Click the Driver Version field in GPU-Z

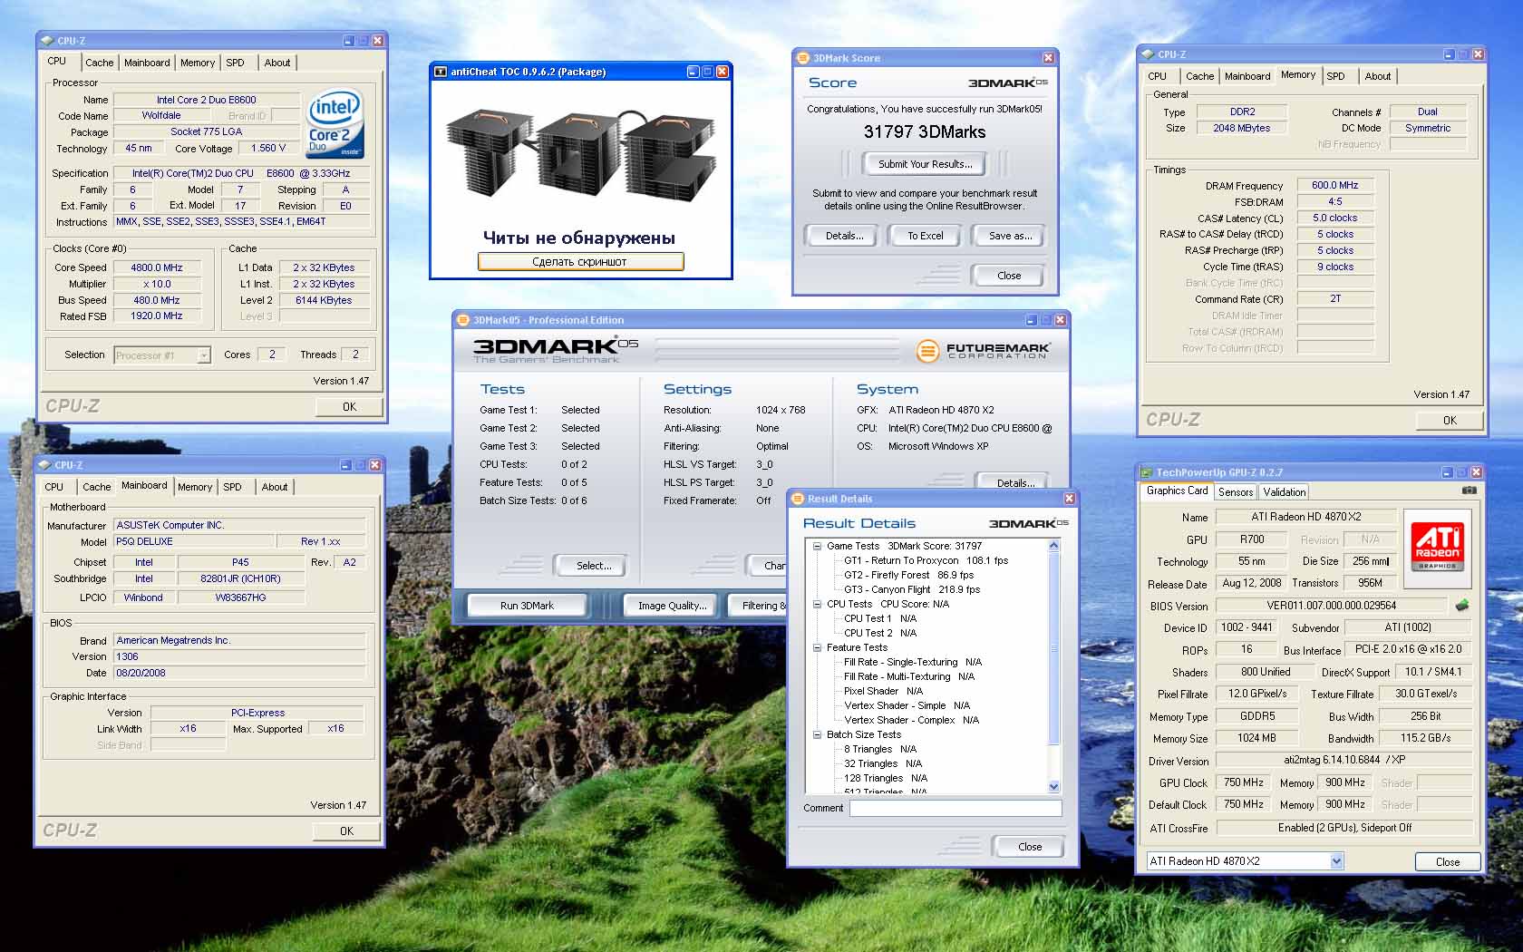(1344, 760)
